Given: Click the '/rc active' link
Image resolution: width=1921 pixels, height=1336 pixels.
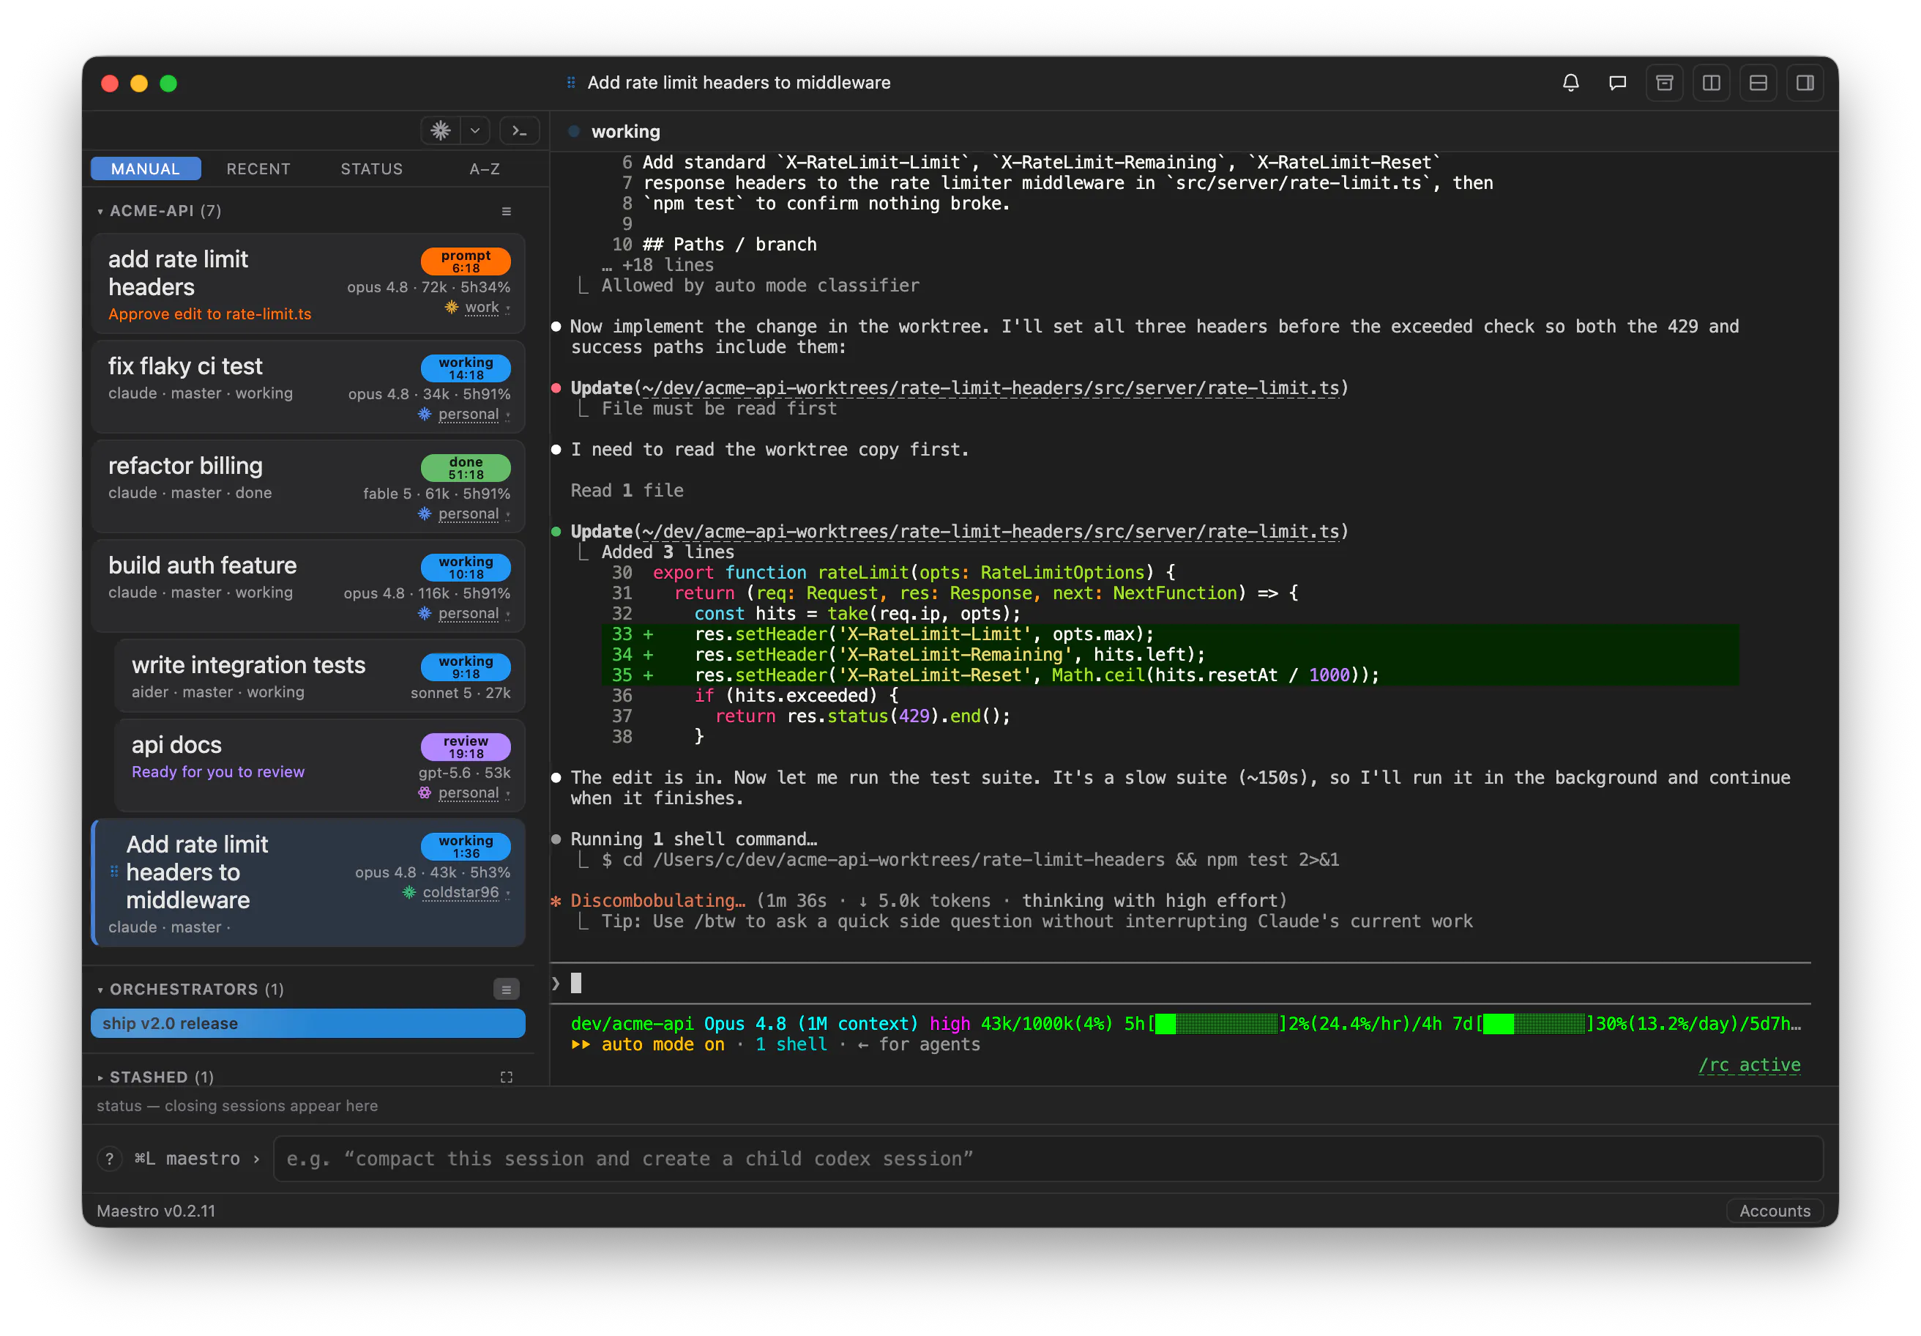Looking at the screenshot, I should point(1749,1065).
